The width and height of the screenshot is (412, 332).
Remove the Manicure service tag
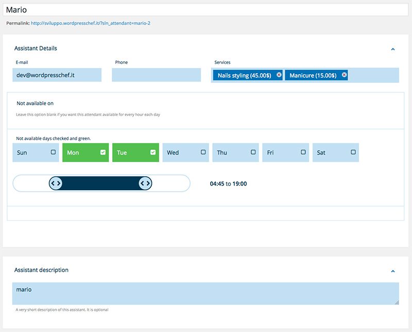coord(344,75)
